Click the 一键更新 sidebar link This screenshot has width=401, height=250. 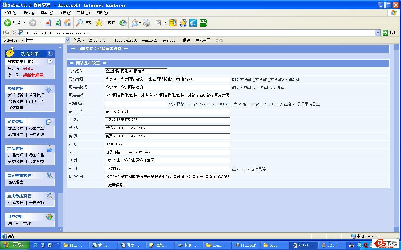(x=36, y=203)
